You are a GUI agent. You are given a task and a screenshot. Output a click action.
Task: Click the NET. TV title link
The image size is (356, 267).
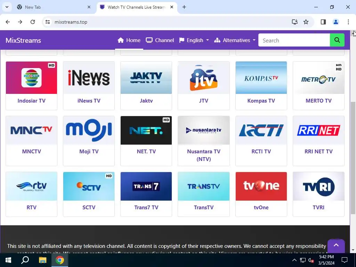[146, 152]
